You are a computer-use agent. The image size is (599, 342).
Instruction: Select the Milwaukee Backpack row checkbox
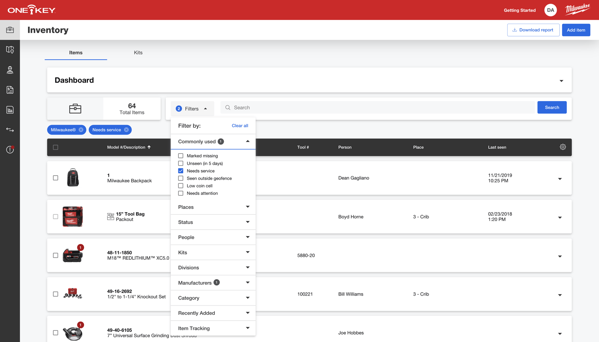point(56,178)
